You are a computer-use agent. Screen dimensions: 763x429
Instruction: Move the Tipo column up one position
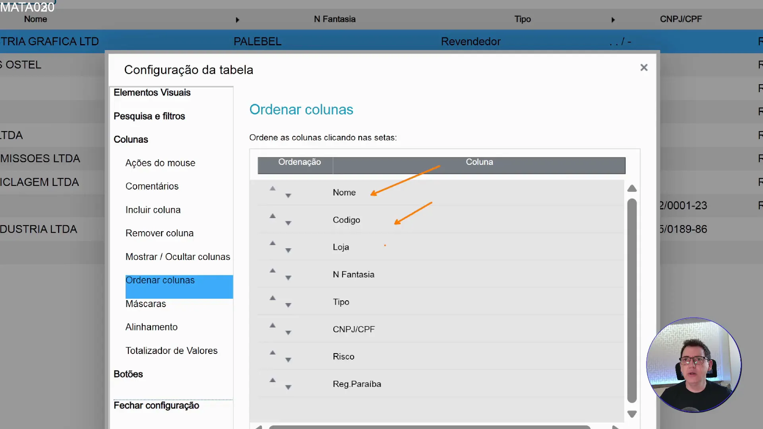273,298
